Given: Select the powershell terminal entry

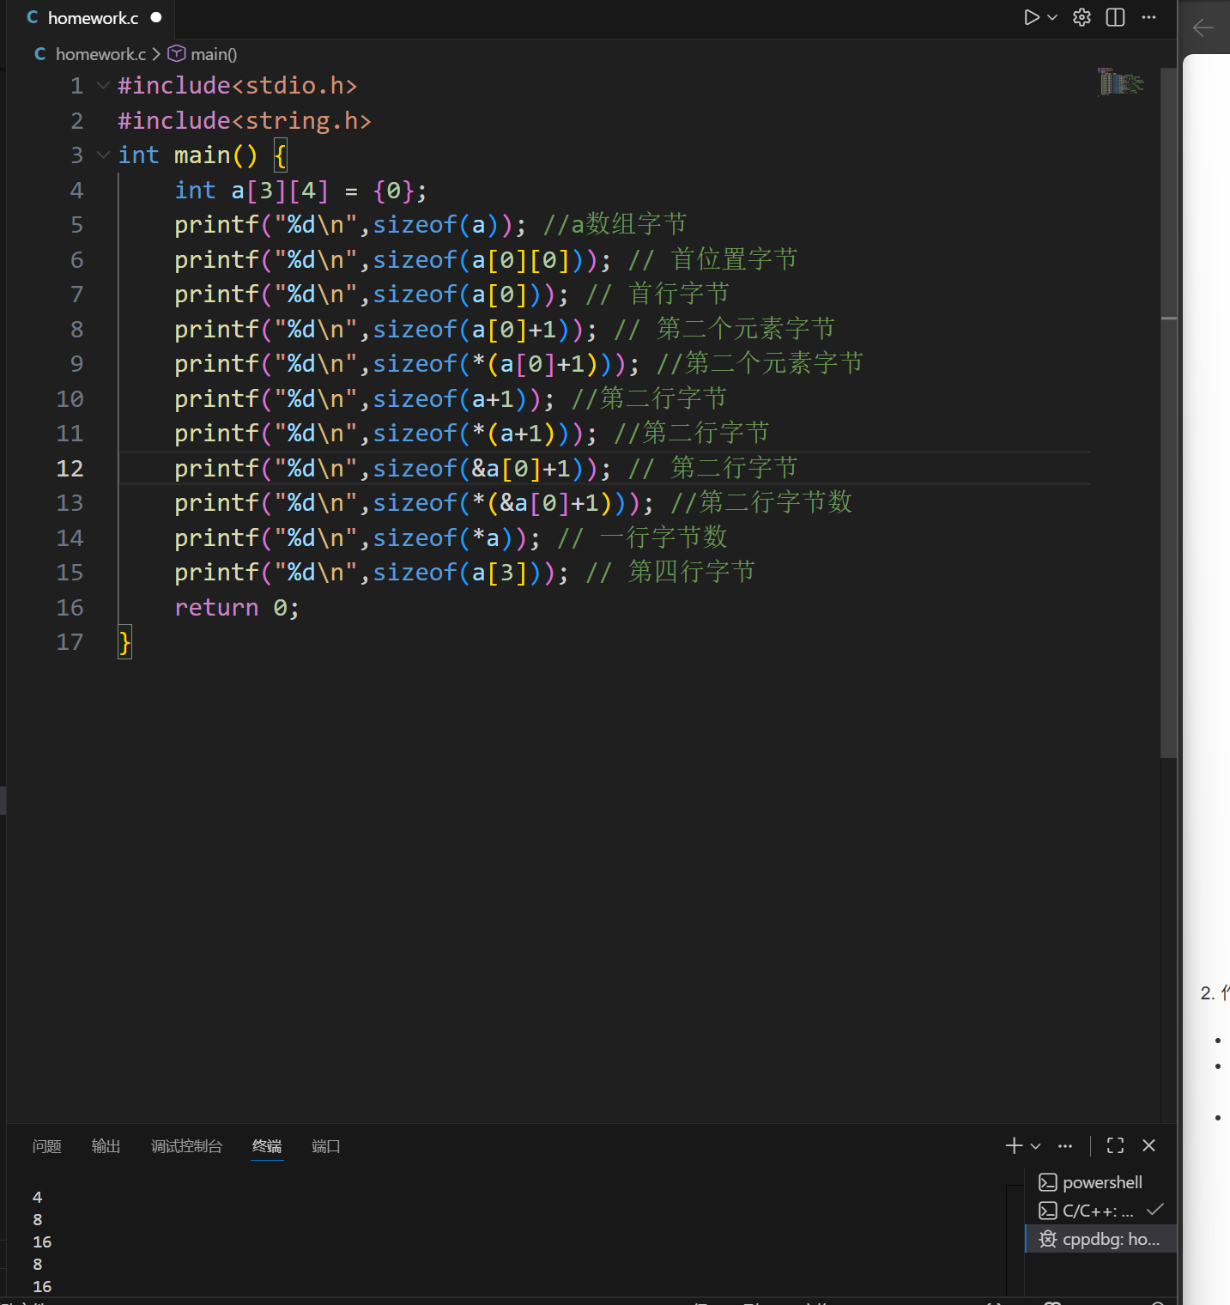Looking at the screenshot, I should [1100, 1182].
